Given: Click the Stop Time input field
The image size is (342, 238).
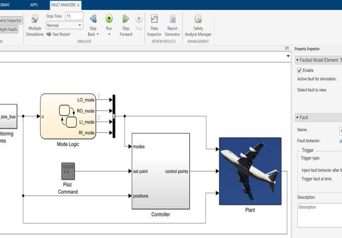Looking at the screenshot, I should [74, 16].
